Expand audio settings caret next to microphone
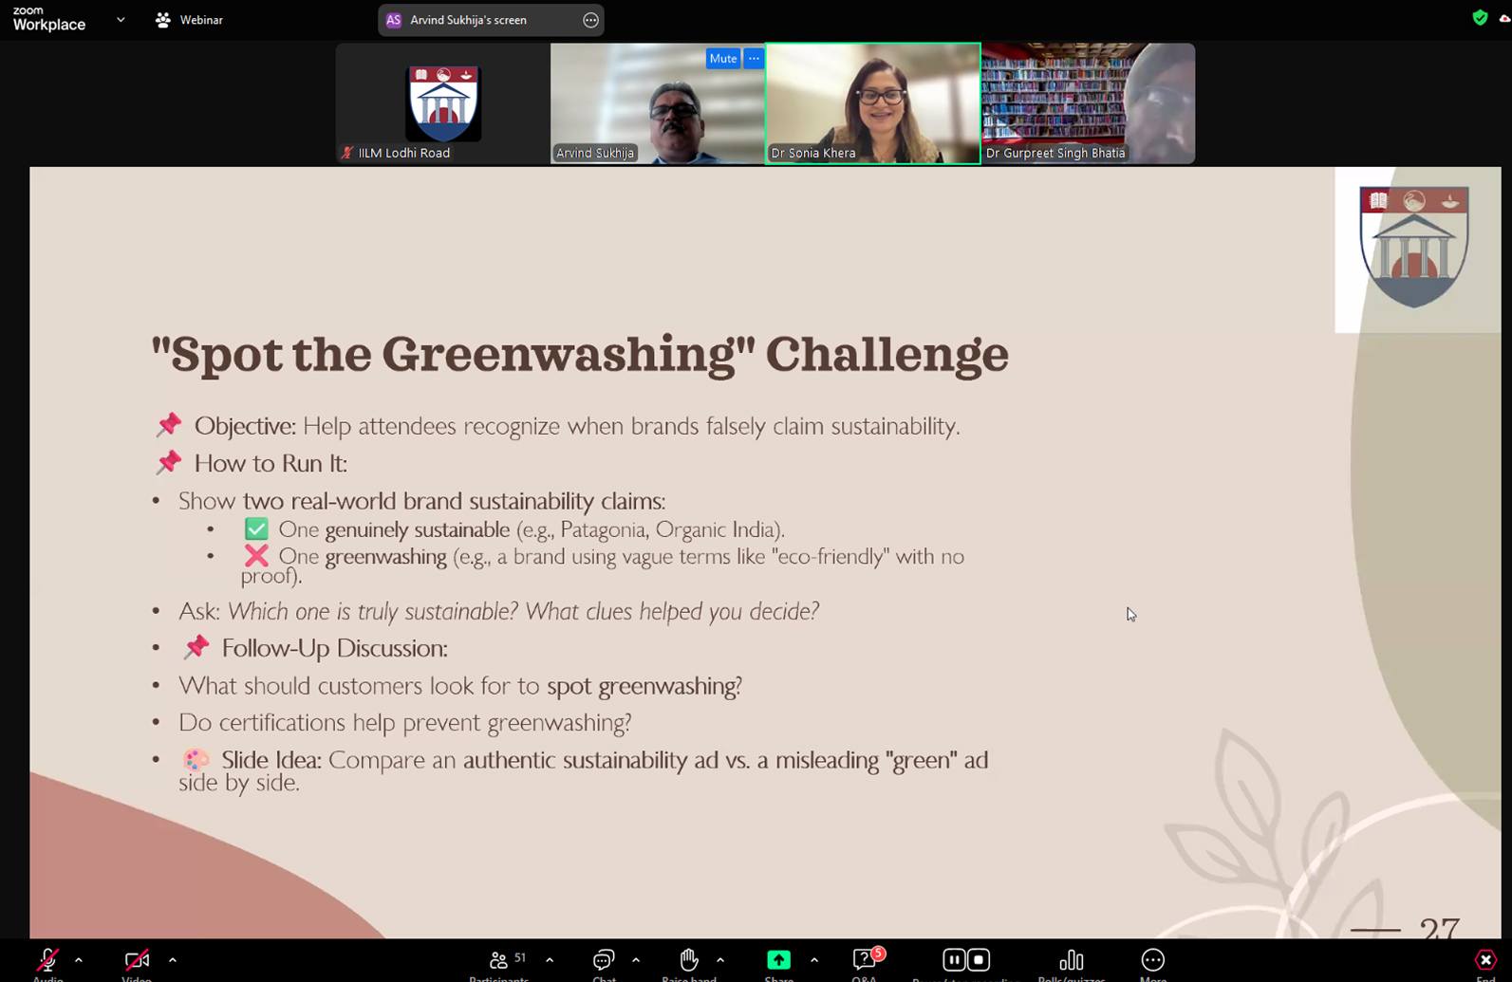The height and width of the screenshot is (982, 1512). 79,960
